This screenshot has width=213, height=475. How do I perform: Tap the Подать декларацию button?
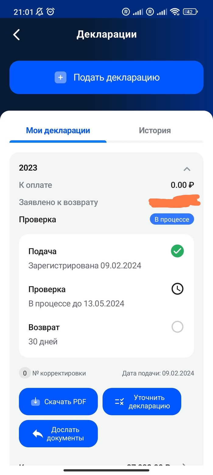pos(106,78)
